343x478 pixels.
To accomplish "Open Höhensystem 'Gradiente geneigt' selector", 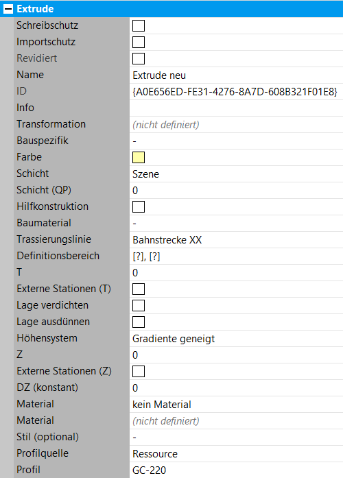I will (236, 338).
